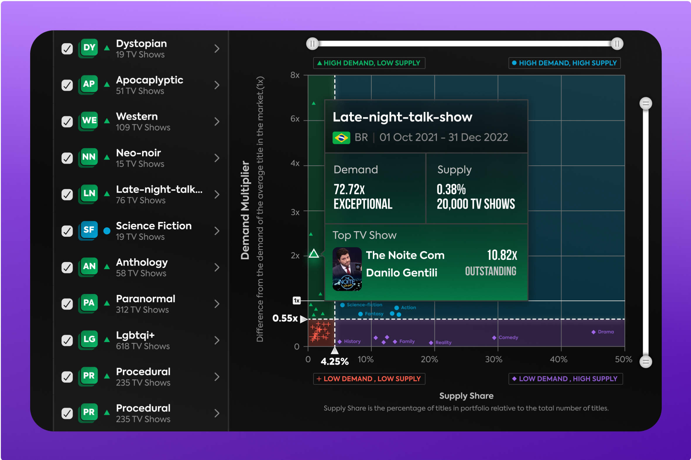Click the blue SF Science Fiction badge
The width and height of the screenshot is (691, 460).
(89, 230)
